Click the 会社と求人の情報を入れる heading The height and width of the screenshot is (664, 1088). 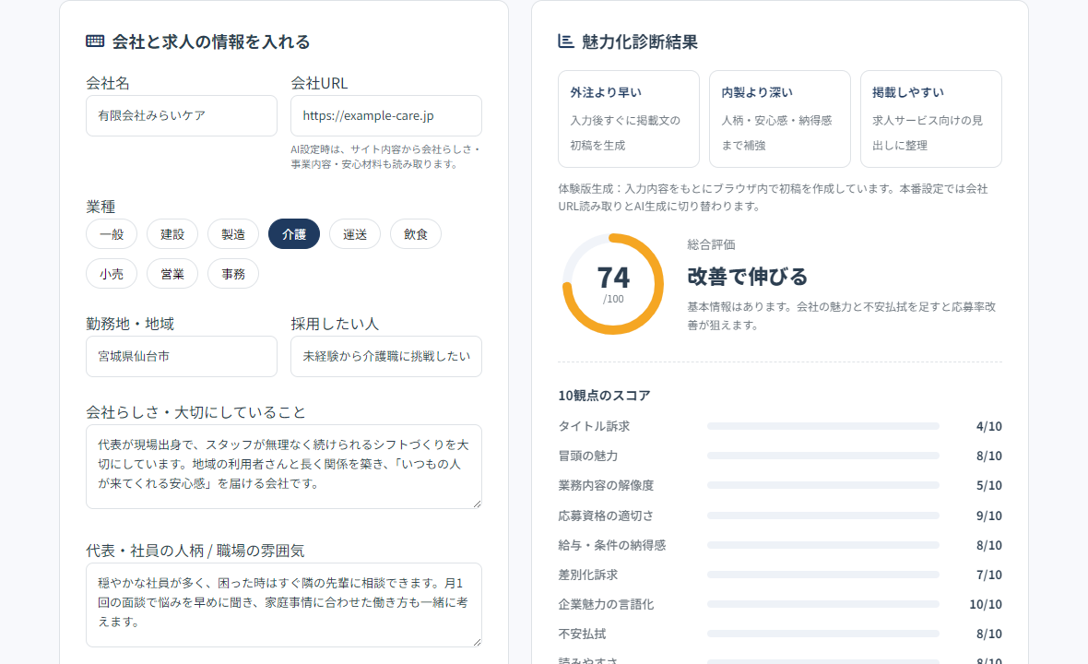[212, 41]
